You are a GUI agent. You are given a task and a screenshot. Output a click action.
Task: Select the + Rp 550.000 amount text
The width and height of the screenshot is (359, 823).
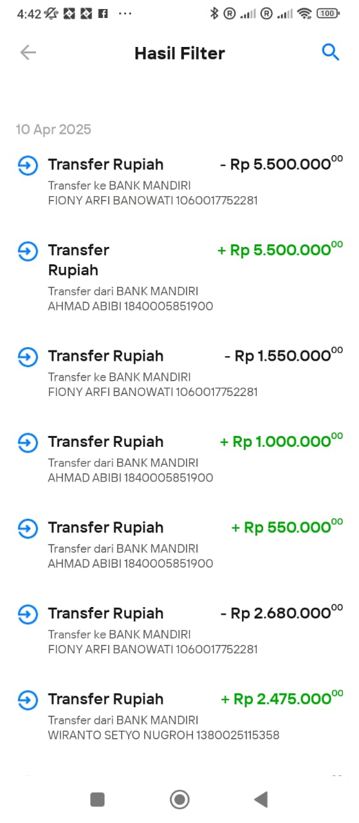(x=287, y=527)
